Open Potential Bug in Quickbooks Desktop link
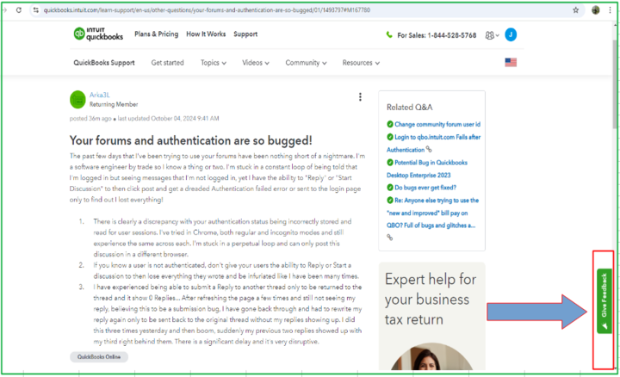The width and height of the screenshot is (620, 377). (427, 169)
